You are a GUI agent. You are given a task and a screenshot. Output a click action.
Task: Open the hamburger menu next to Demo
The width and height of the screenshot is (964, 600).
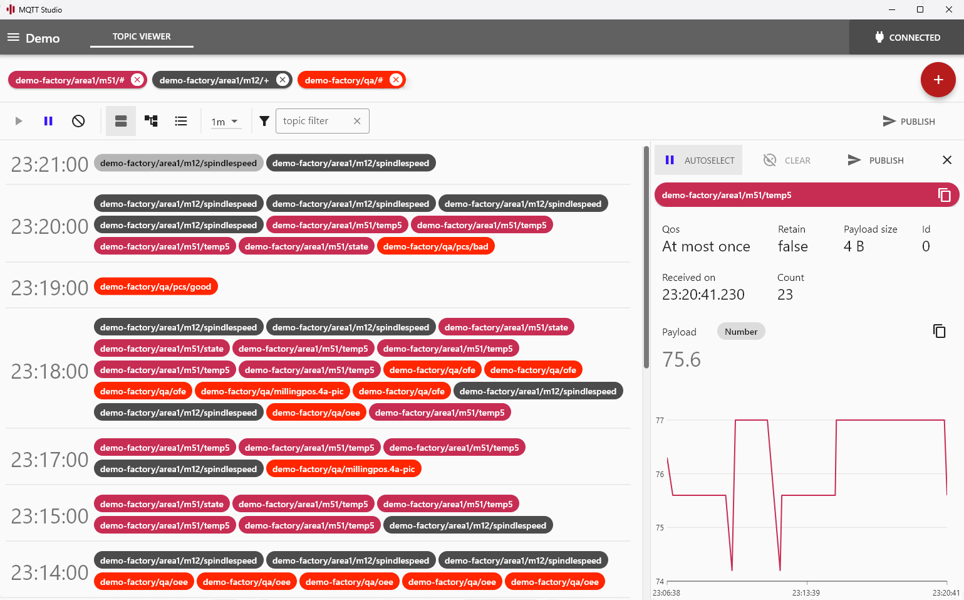[x=13, y=38]
